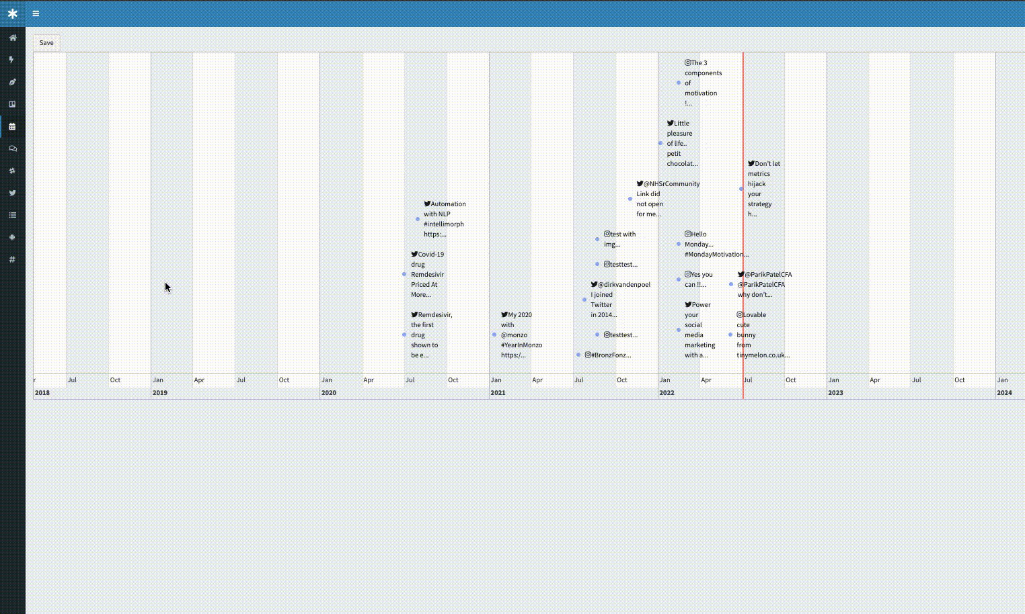The height and width of the screenshot is (614, 1025).
Task: Click the 2021 year label on axis
Action: pos(498,392)
